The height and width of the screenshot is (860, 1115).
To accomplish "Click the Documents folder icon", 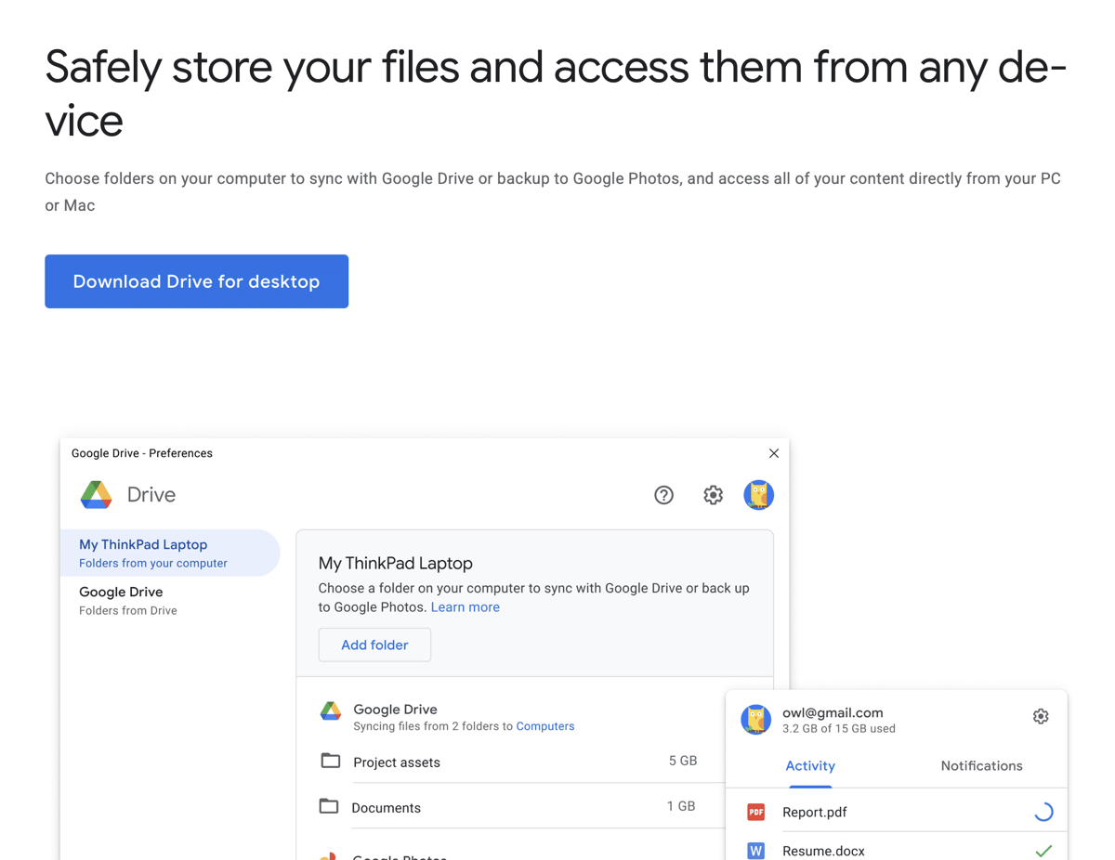I will point(329,806).
